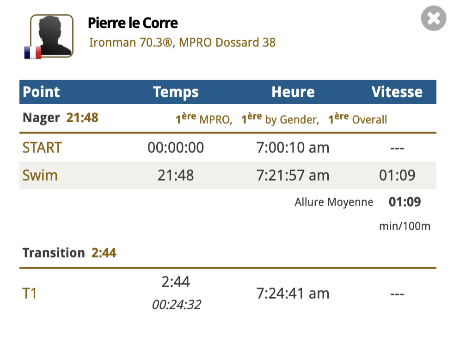
Task: Open the 1ère Overall ranking link
Action: (357, 119)
